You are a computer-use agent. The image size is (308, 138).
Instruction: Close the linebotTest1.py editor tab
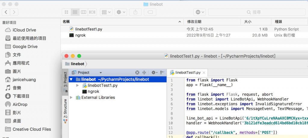tap(204, 73)
